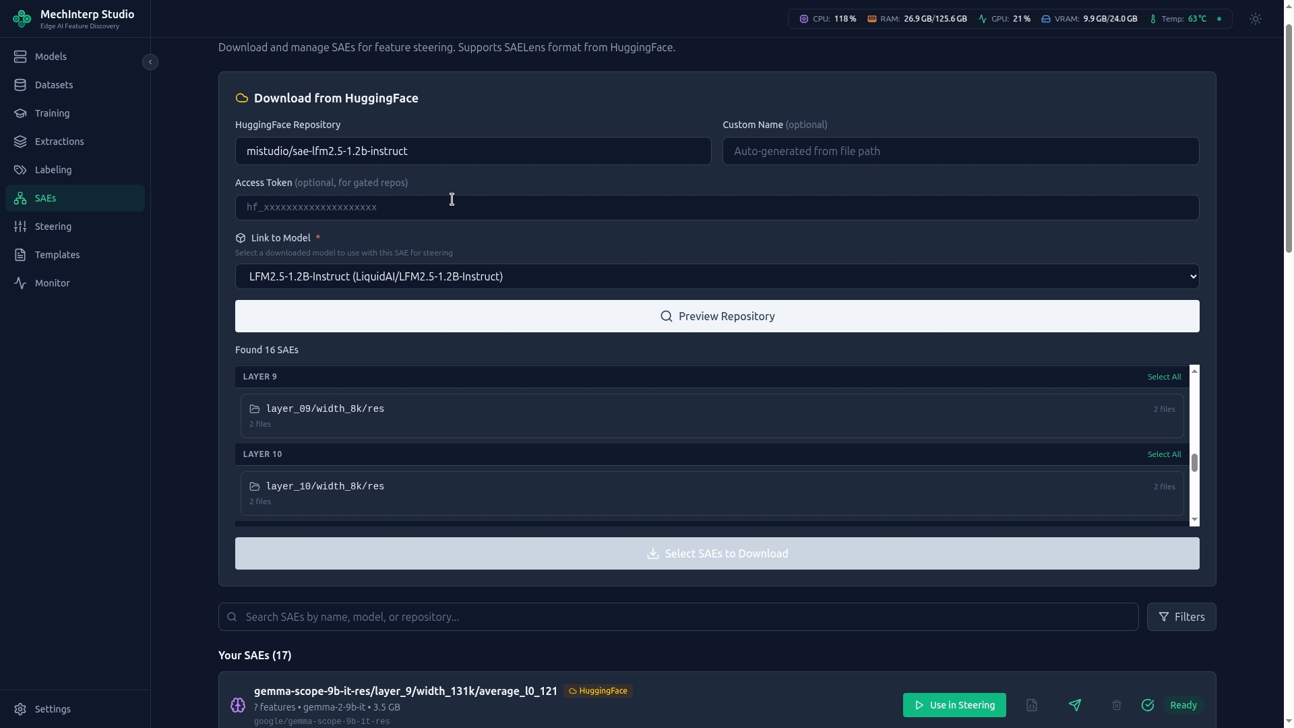This screenshot has width=1294, height=728.
Task: Click Use in Steering for gemma-scope SAE
Action: pos(954,705)
